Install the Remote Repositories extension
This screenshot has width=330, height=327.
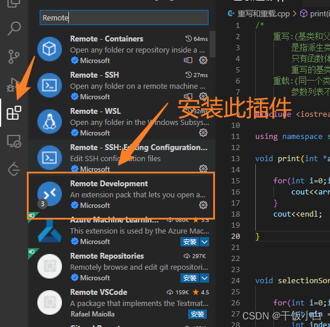[x=190, y=278]
